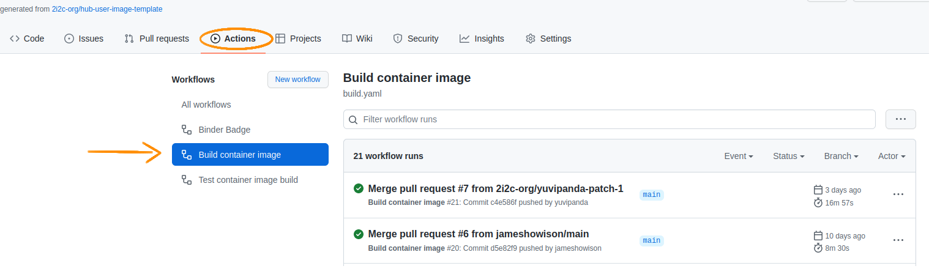Click the New workflow button
The height and width of the screenshot is (274, 940).
pyautogui.click(x=298, y=80)
